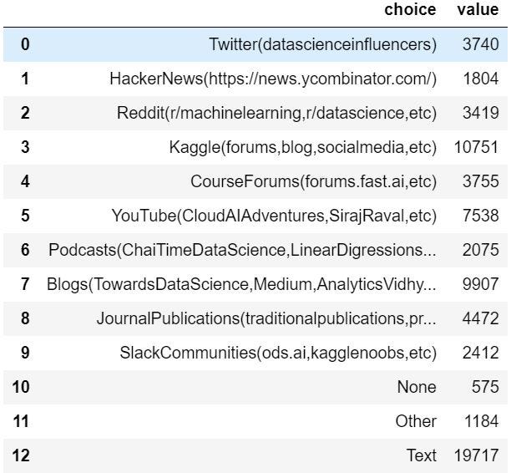
Task: Click the HackerNews choice cell
Action: pyautogui.click(x=273, y=79)
